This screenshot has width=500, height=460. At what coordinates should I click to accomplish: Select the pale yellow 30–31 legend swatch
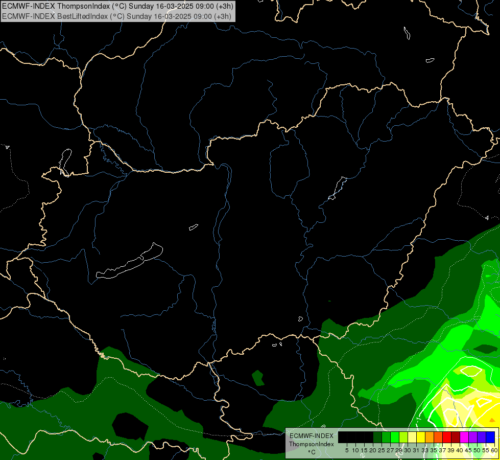(412, 437)
